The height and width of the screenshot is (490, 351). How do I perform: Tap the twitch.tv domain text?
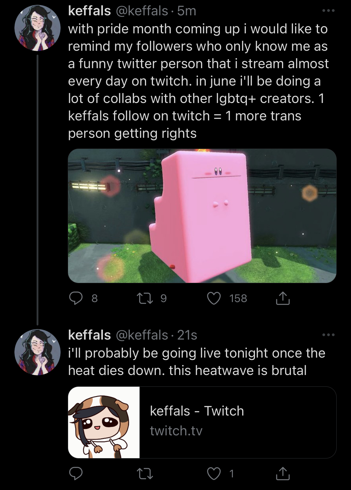point(176,431)
